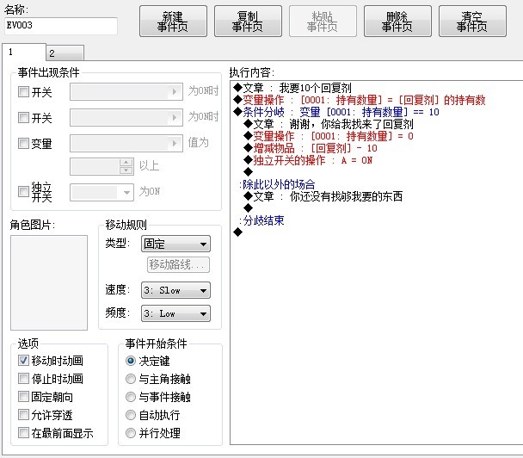Select the 变量操作 line setting 持有数量 = 0

(x=329, y=136)
